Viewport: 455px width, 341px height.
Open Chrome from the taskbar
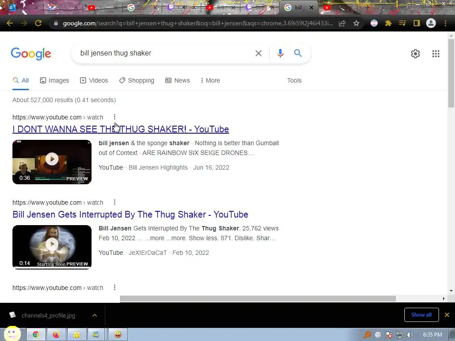point(36,334)
